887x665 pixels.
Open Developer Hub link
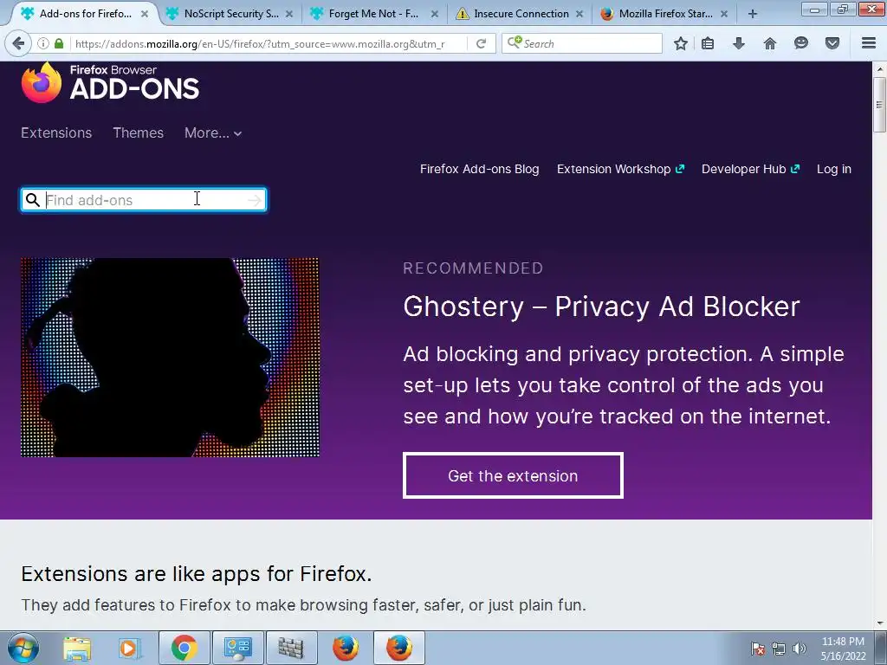pos(751,169)
